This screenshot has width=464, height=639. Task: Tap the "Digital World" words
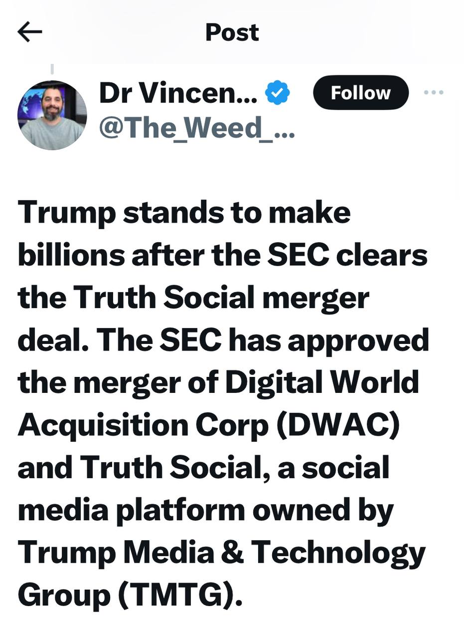[x=322, y=382]
